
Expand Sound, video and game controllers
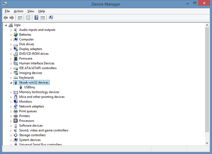[x=11, y=131]
